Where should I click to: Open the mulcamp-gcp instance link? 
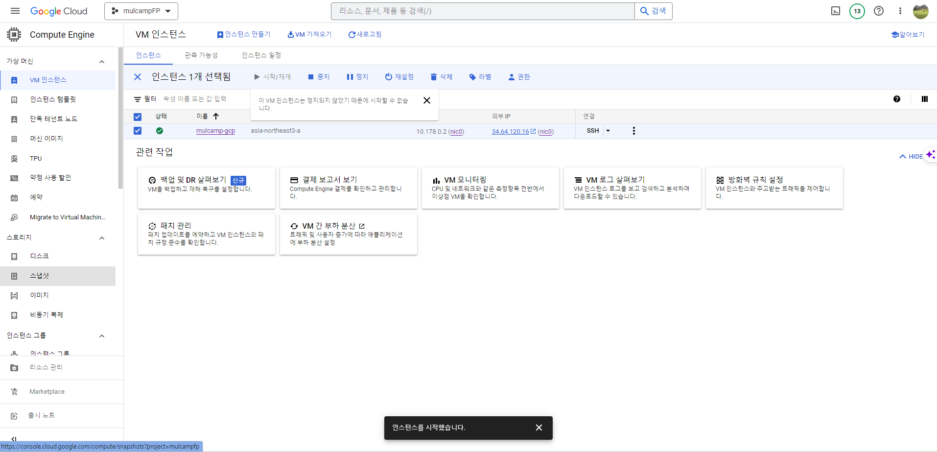(215, 131)
